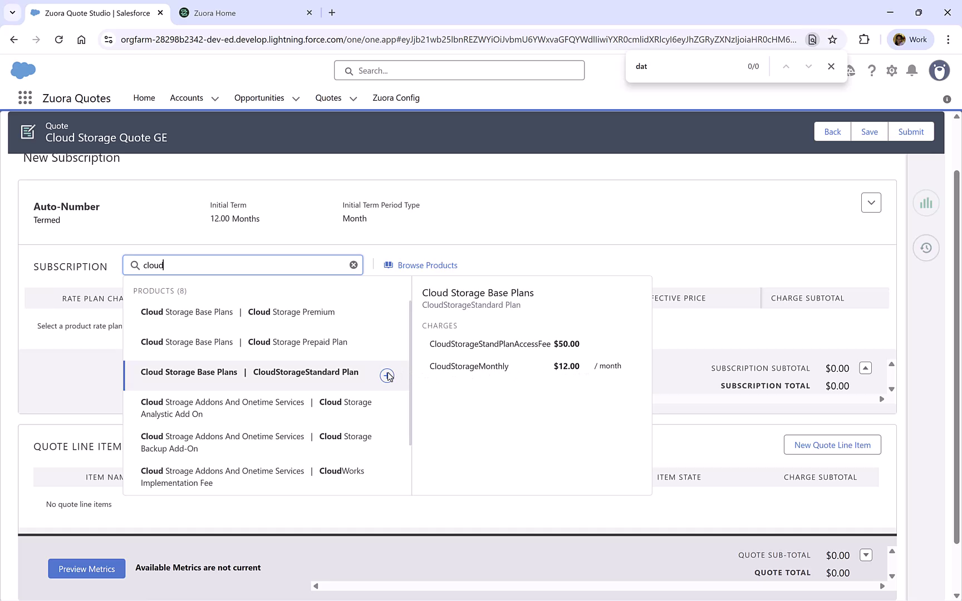Open the Trailhead help question mark icon
This screenshot has width=962, height=601.
(x=872, y=71)
